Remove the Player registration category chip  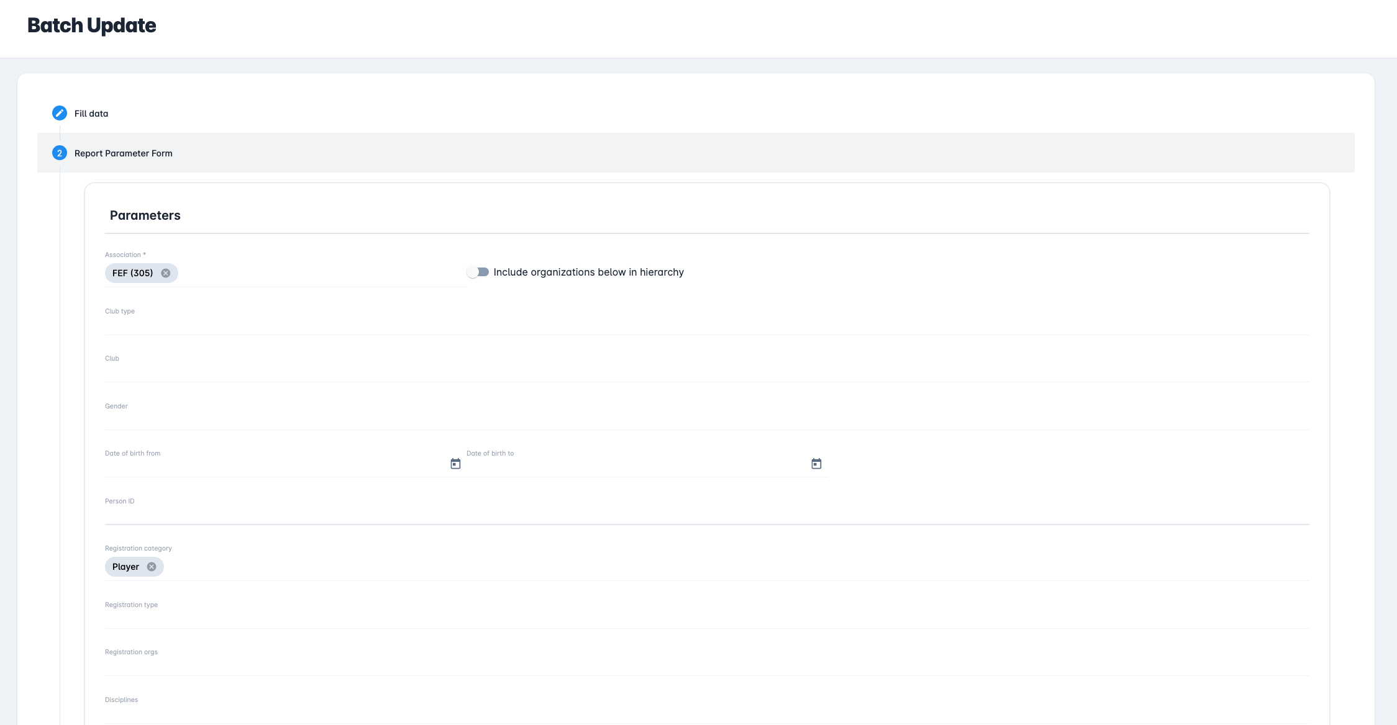[152, 567]
